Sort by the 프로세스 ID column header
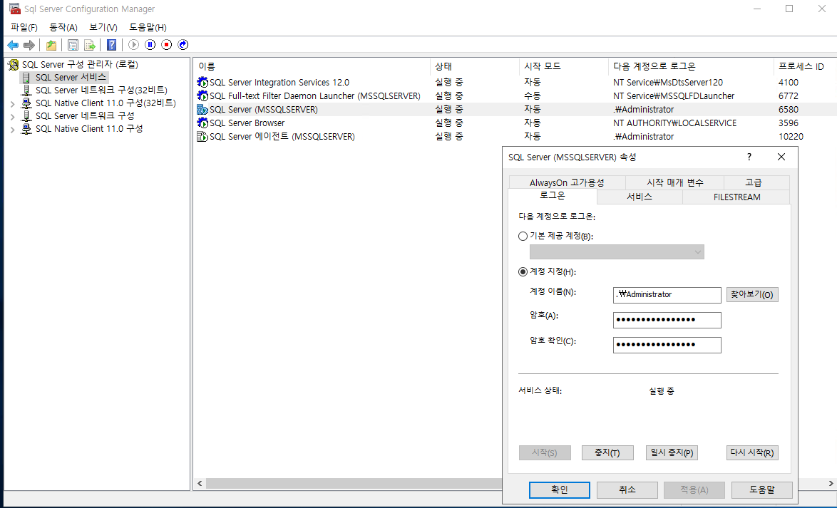The image size is (837, 508). [804, 66]
